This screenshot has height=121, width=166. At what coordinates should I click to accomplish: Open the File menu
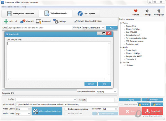pos(4,7)
